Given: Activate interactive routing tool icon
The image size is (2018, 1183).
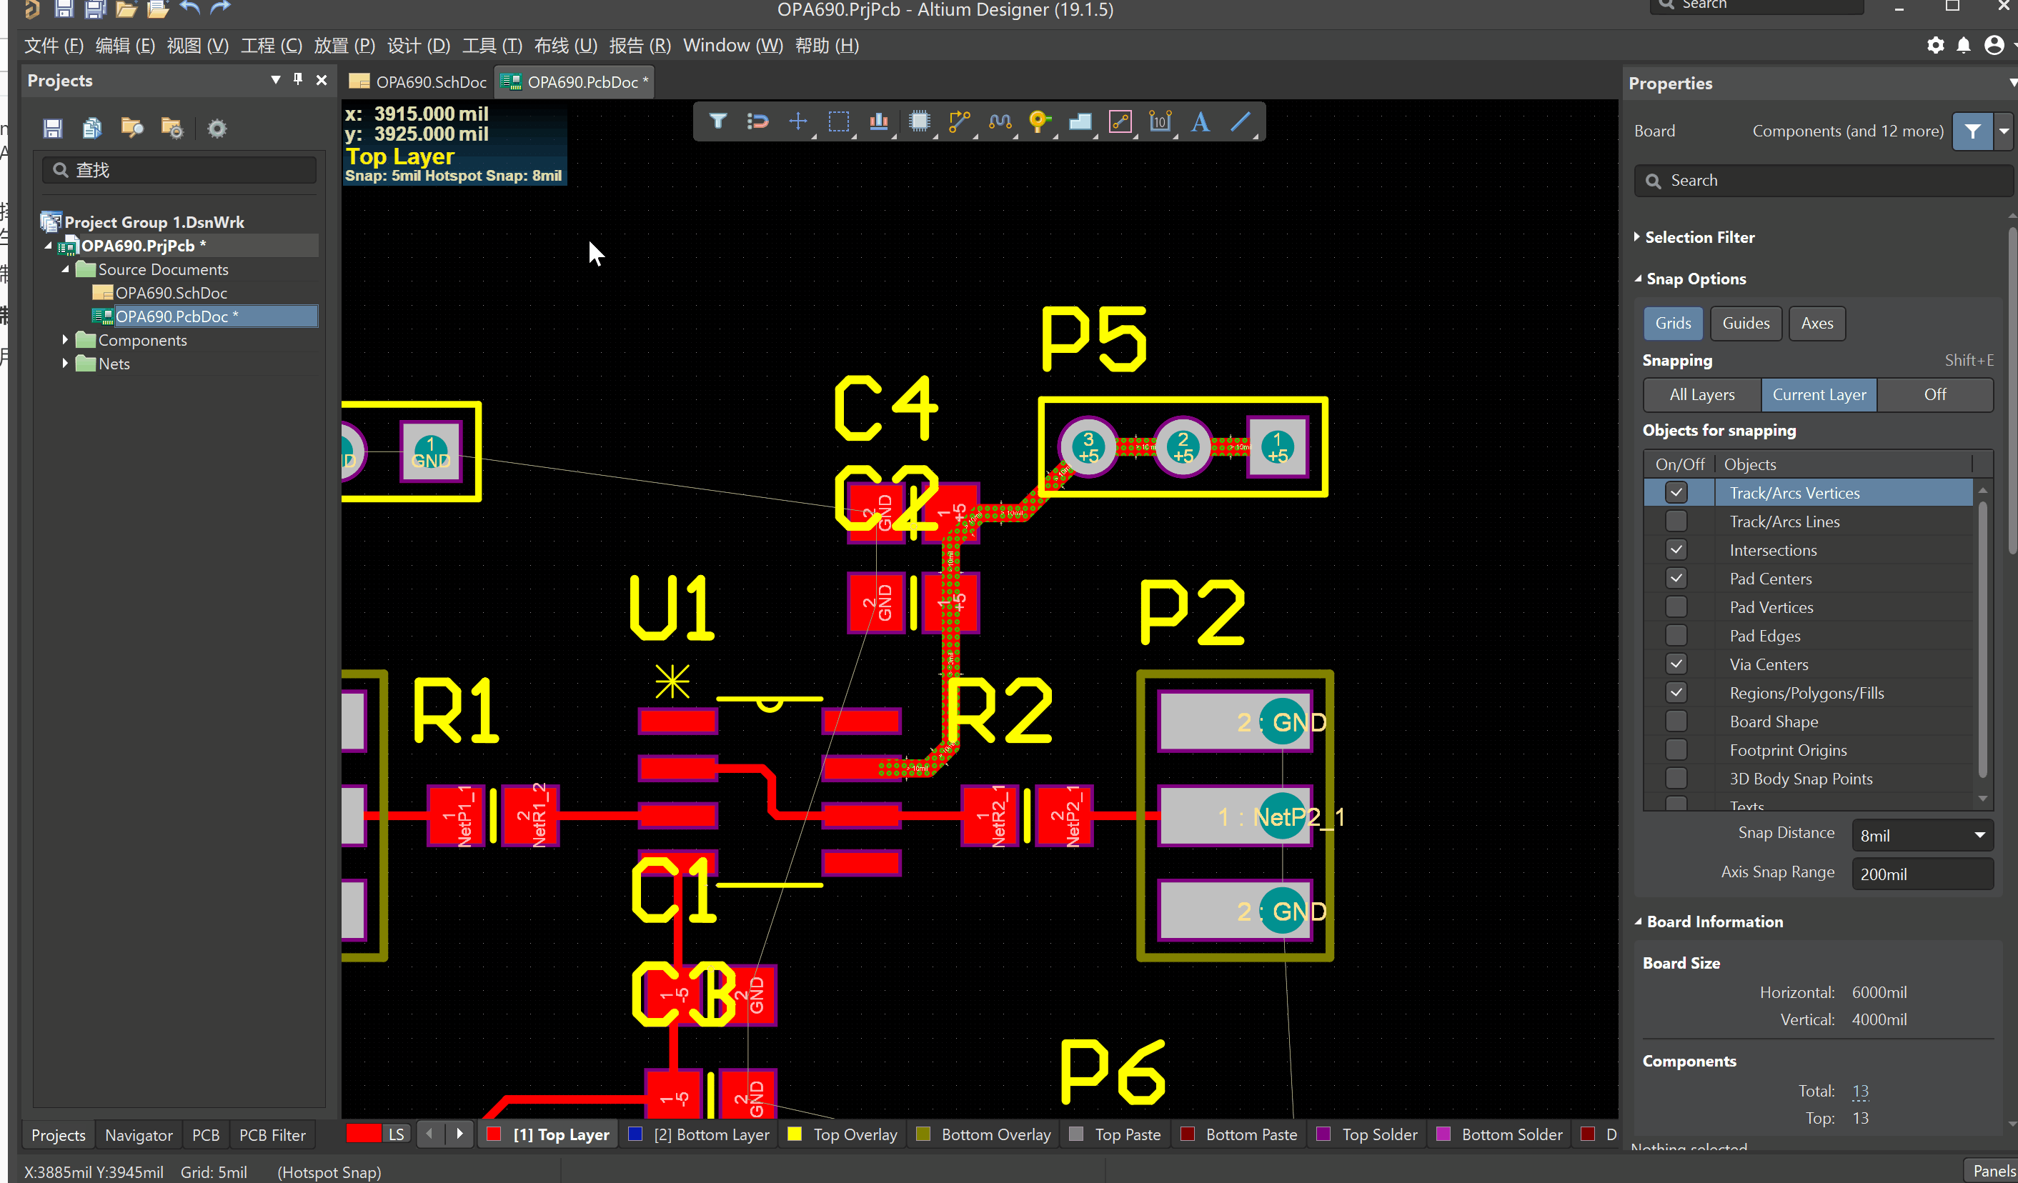Looking at the screenshot, I should [960, 121].
